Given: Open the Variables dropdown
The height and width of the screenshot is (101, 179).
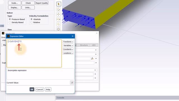Looking at the screenshot, I should [x=68, y=45].
